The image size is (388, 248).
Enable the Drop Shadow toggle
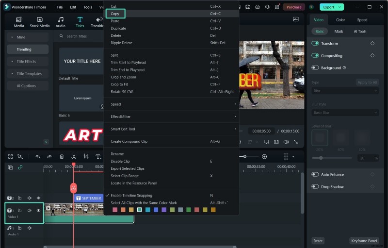pos(315,187)
